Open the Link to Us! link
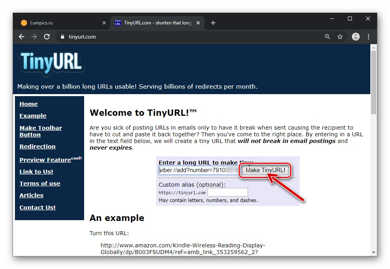Image resolution: width=390 pixels, height=269 pixels. pos(36,172)
